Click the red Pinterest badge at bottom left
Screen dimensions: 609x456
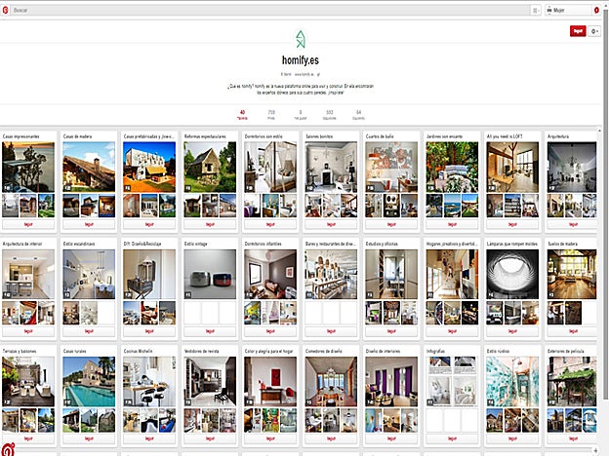click(x=8, y=449)
